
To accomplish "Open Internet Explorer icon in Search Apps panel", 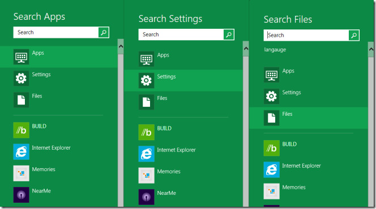I will pyautogui.click(x=21, y=151).
